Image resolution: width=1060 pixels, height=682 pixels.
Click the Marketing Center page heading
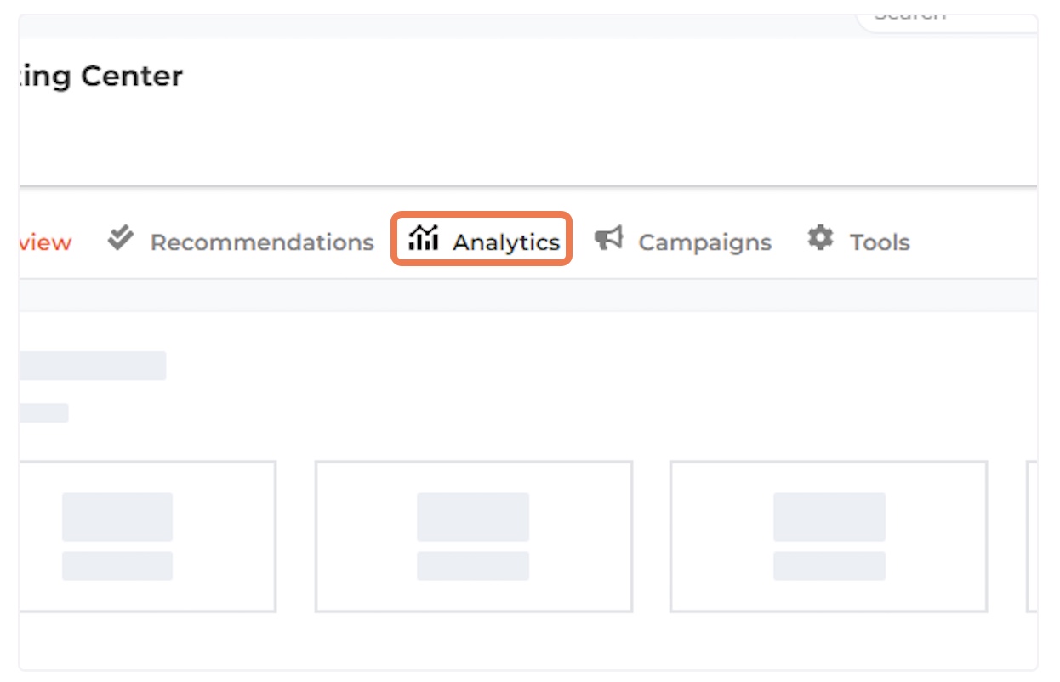pyautogui.click(x=100, y=76)
